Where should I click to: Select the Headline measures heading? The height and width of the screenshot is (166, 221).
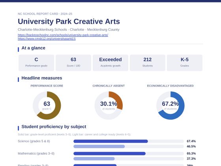pos(42,78)
